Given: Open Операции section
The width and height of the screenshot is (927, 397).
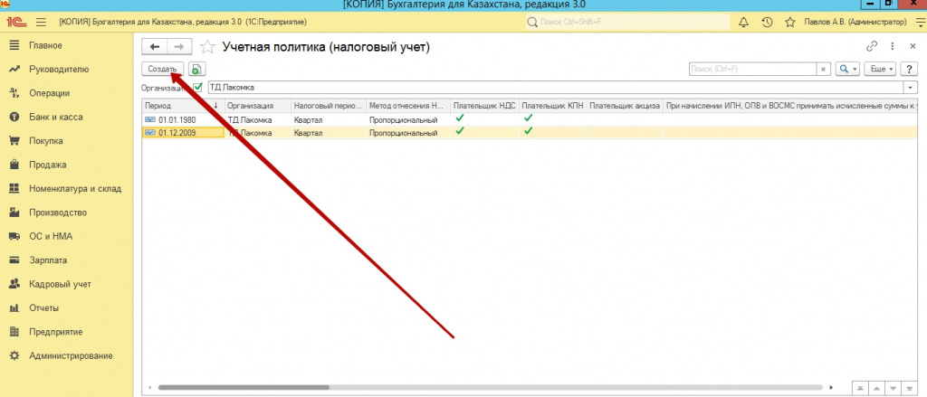Looking at the screenshot, I should click(49, 93).
